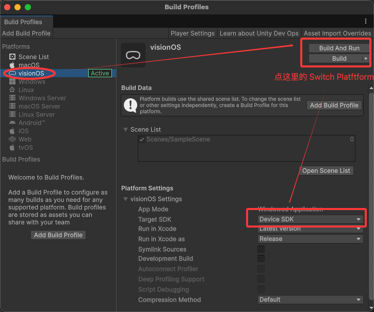Click the Scene List gear icon
The width and height of the screenshot is (374, 312).
click(x=12, y=57)
